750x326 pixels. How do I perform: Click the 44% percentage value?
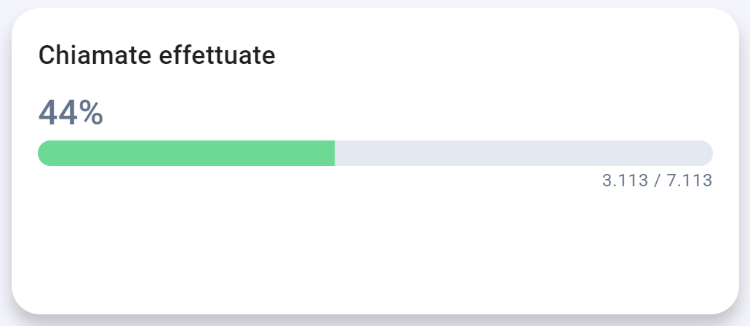pos(71,113)
